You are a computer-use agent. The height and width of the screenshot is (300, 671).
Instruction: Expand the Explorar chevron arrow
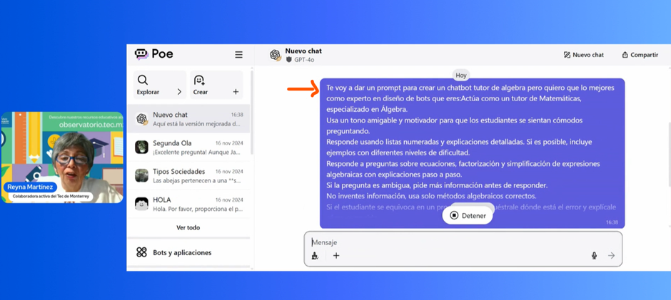coord(179,92)
